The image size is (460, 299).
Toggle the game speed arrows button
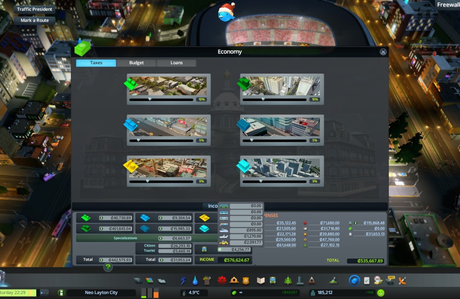[44, 293]
